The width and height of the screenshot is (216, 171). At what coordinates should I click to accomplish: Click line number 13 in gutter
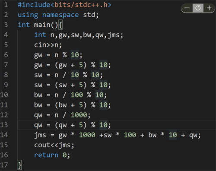4,125
